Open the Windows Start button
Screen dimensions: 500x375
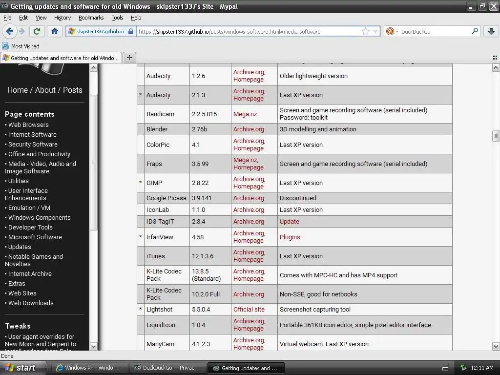click(x=21, y=368)
